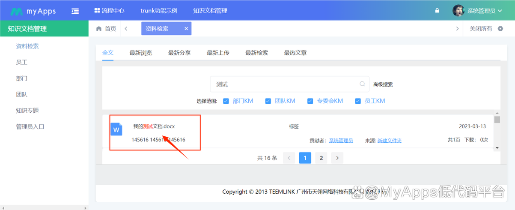The image size is (515, 210).
Task: Open the Word document icon
Action: tap(116, 129)
